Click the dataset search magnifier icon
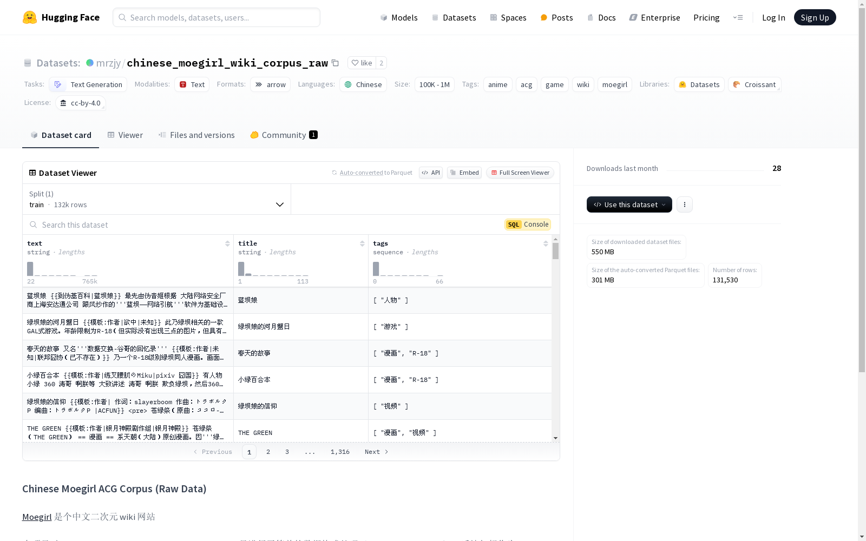The width and height of the screenshot is (866, 541). (x=34, y=225)
